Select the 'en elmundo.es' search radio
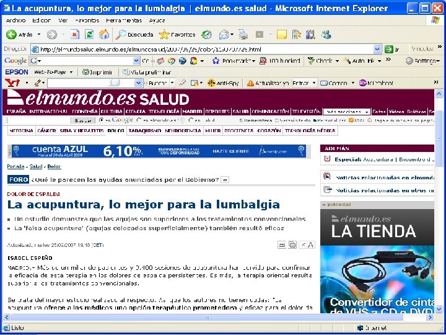This screenshot has width=446, height=335. 139,120
